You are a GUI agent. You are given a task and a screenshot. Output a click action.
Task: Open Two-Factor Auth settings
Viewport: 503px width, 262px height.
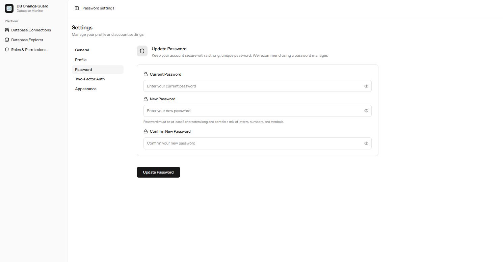90,79
